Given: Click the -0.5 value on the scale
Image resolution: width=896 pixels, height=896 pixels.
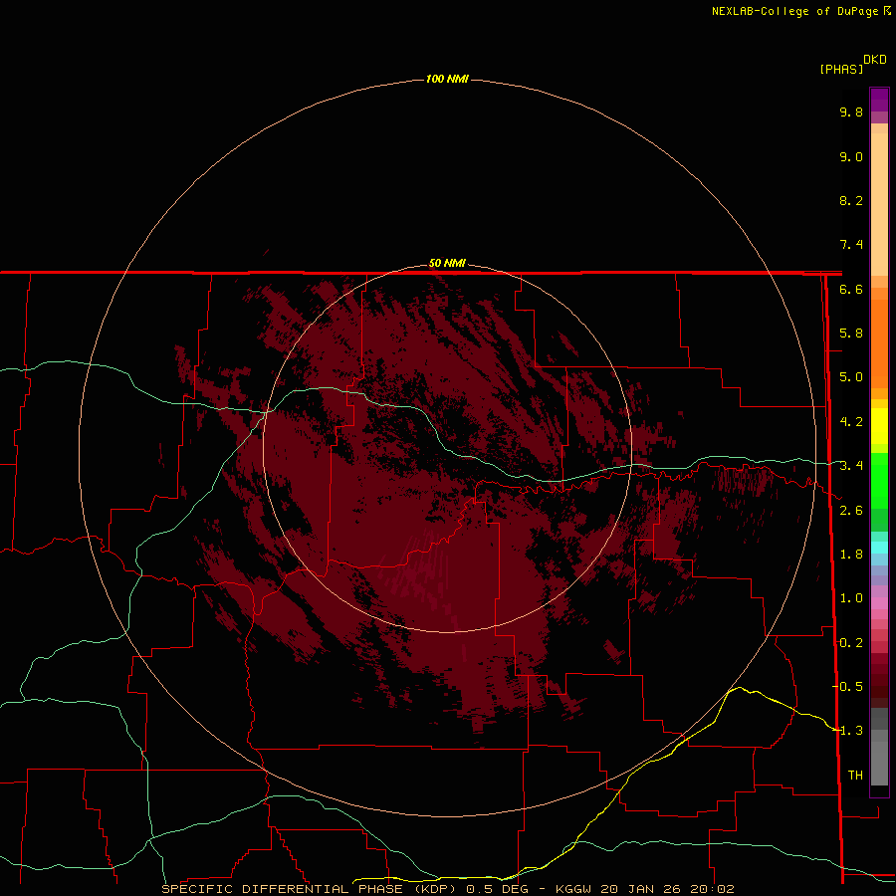Looking at the screenshot, I should [848, 687].
